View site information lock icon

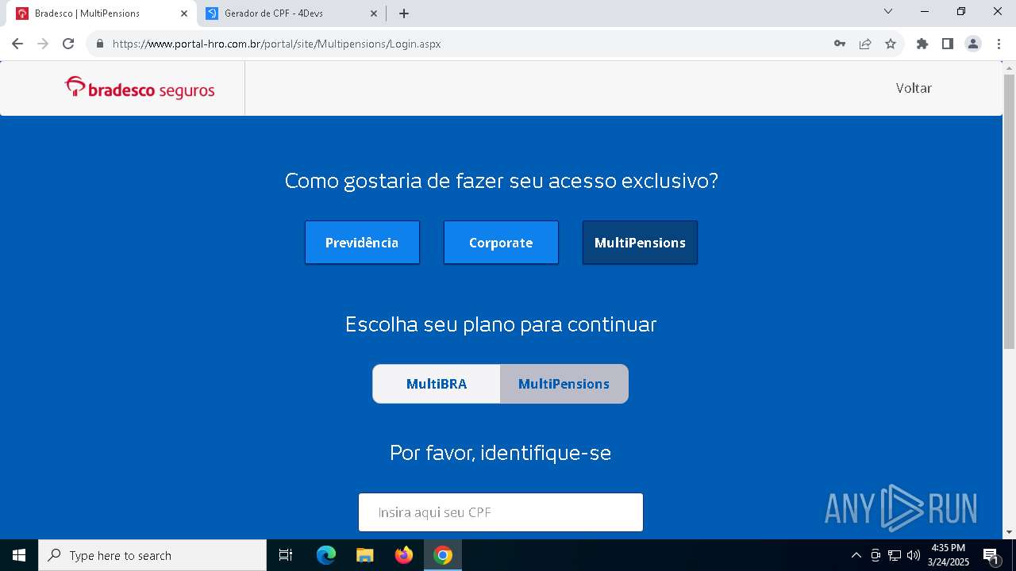pos(100,44)
